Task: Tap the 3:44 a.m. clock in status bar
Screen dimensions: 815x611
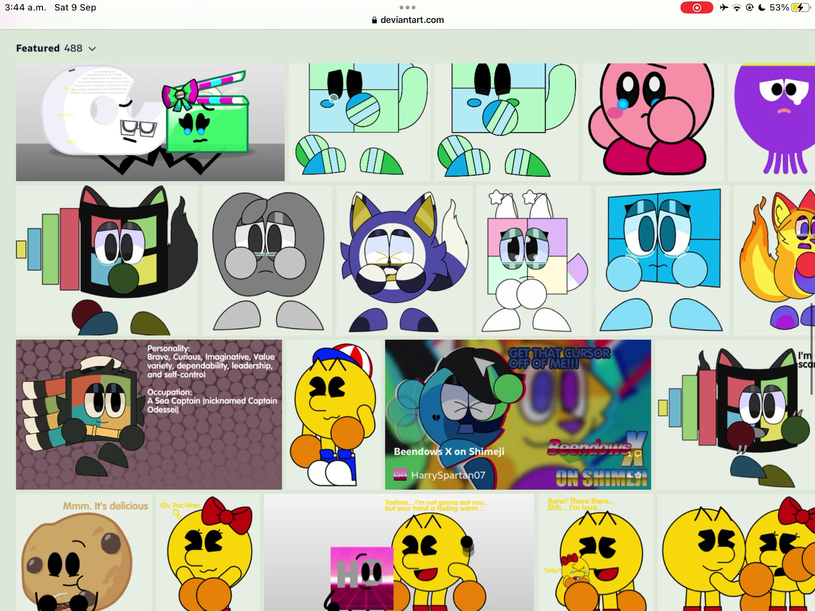Action: pos(25,8)
